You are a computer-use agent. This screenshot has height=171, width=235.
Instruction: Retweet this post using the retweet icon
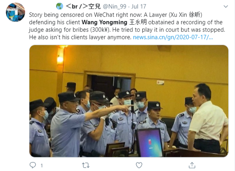pos(86,165)
